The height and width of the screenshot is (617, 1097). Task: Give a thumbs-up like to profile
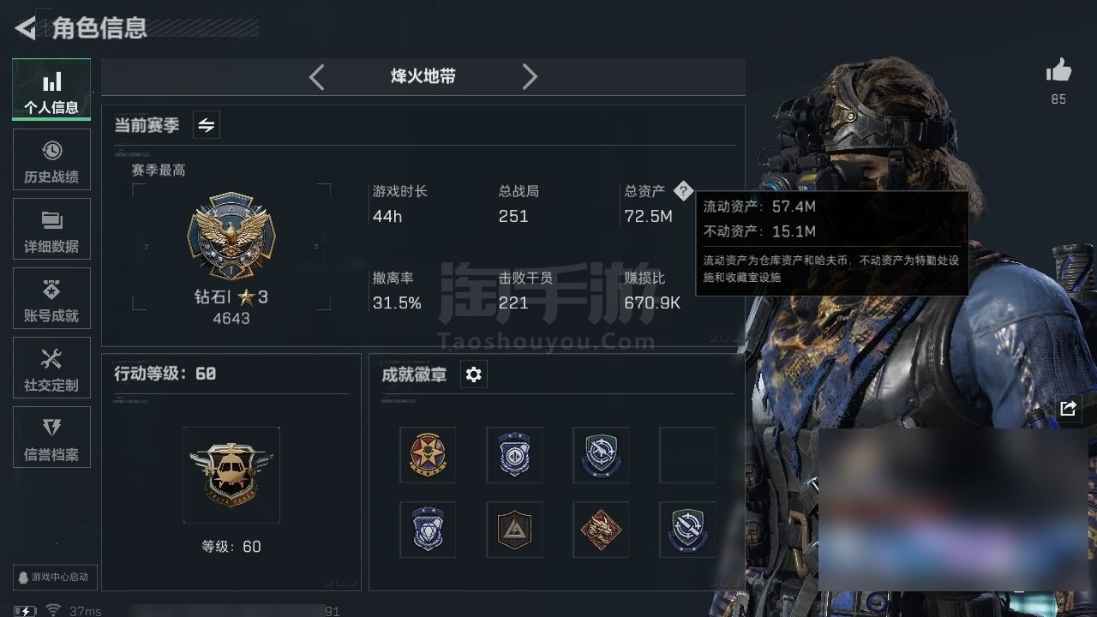(1058, 71)
